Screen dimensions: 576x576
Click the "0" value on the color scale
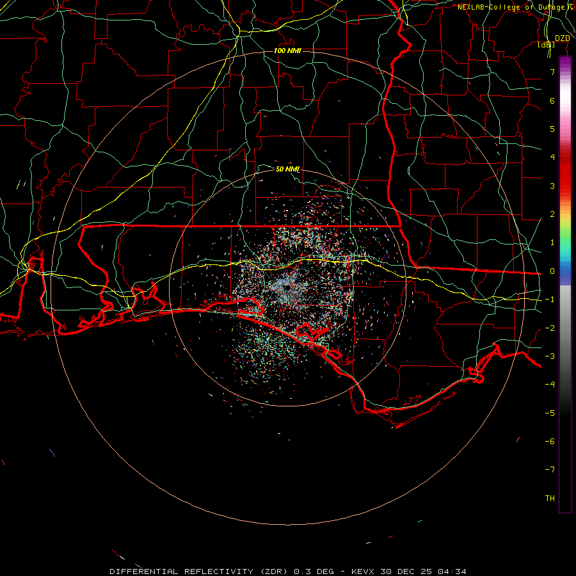[552, 271]
